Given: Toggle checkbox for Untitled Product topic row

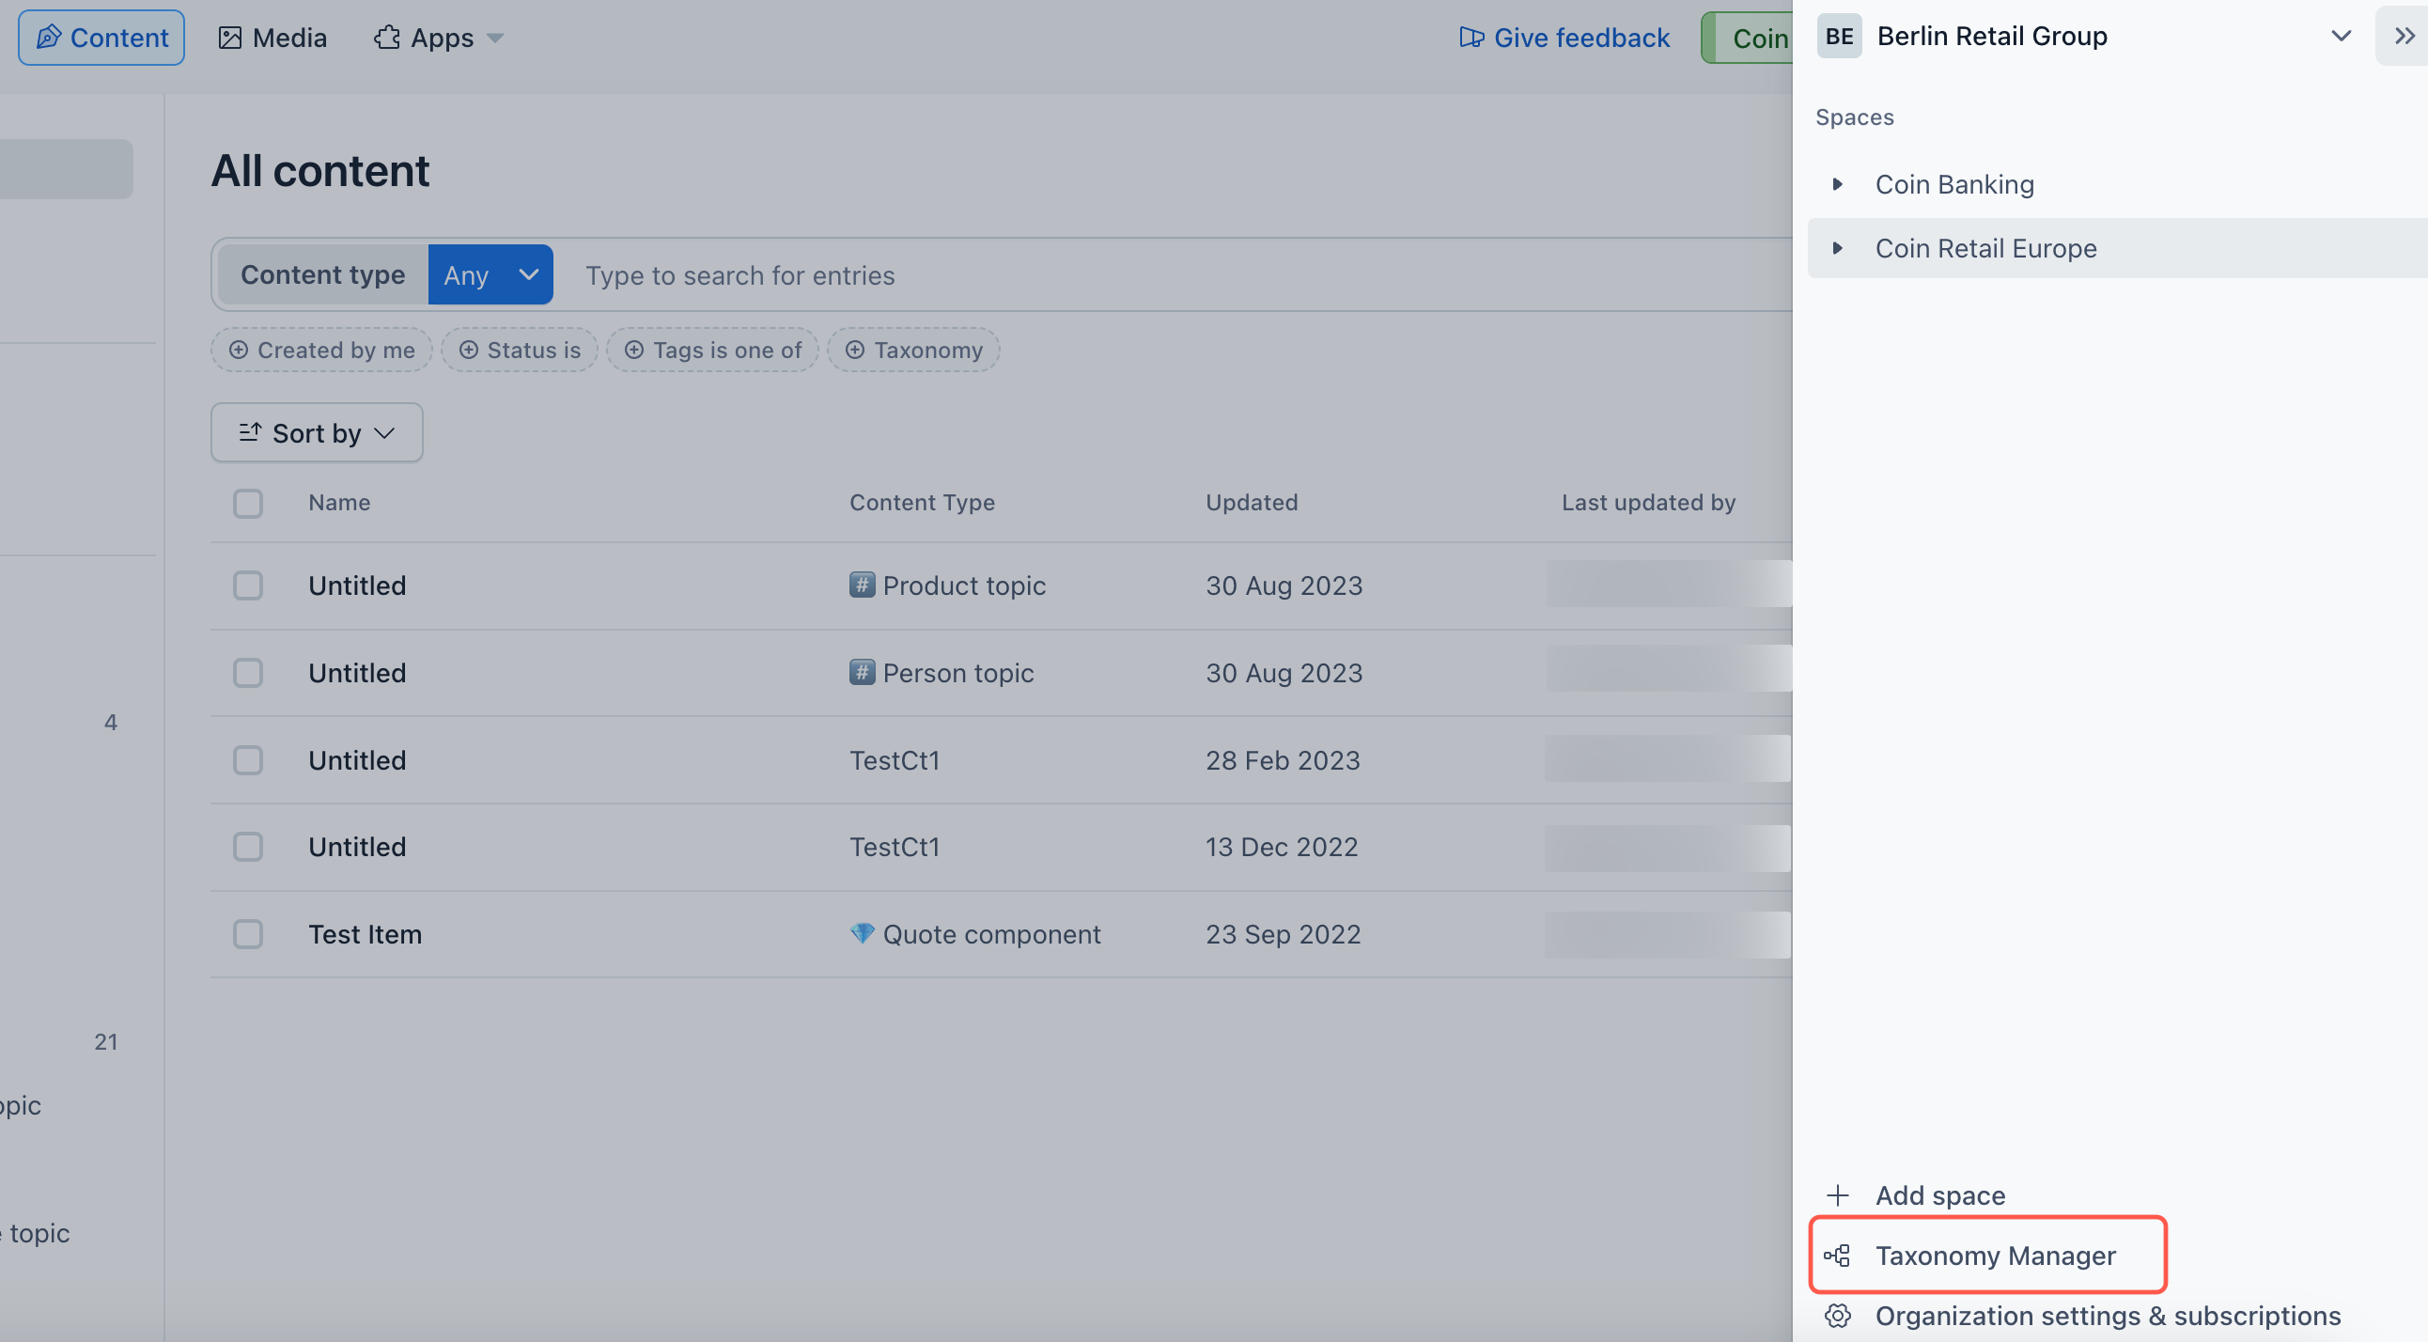Looking at the screenshot, I should 248,585.
